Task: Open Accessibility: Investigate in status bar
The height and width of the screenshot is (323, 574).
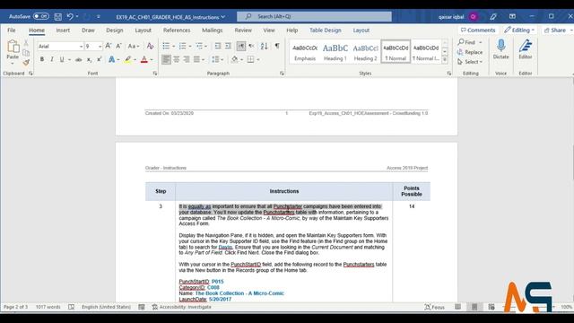Action: click(x=182, y=307)
